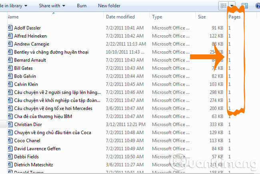Select the Dietrich Mateschitz document icon
Image resolution: width=260 pixels, height=174 pixels.
10,164
